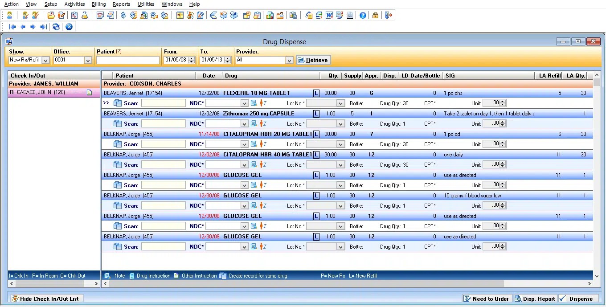This screenshot has width=606, height=307.
Task: Go to first record arrow icon
Action: click(x=12, y=27)
